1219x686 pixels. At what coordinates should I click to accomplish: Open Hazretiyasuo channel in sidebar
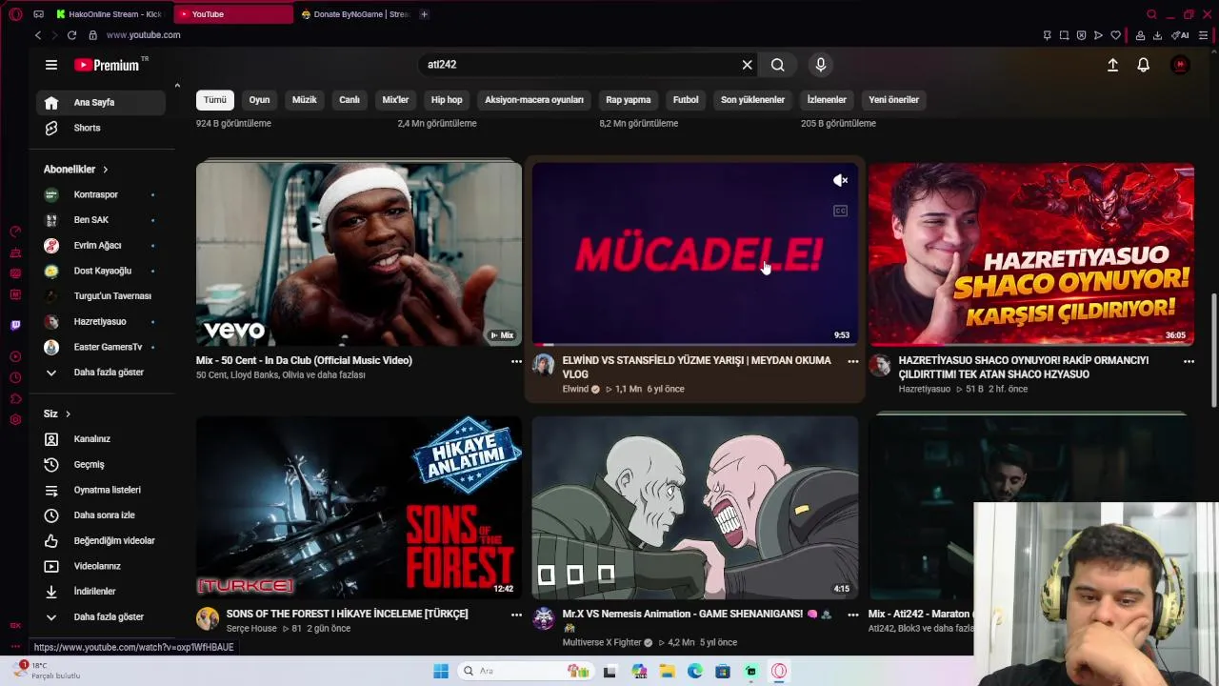[x=101, y=321]
